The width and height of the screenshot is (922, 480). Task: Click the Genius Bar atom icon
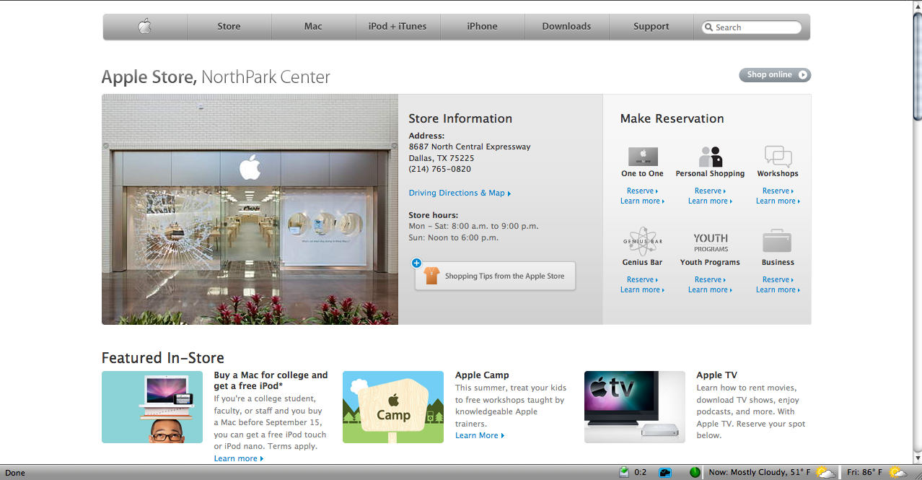coord(643,242)
